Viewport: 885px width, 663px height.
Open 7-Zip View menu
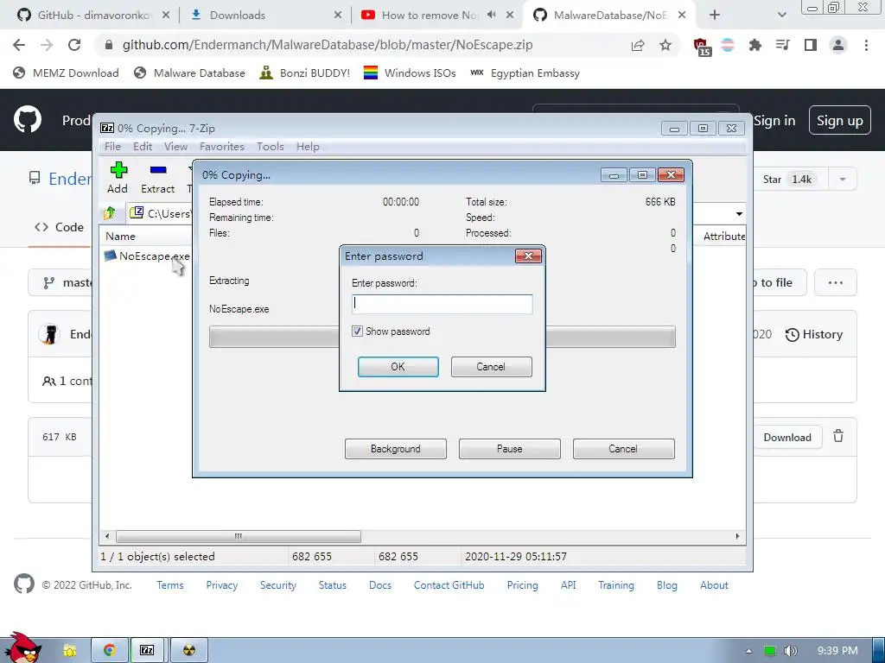click(175, 147)
